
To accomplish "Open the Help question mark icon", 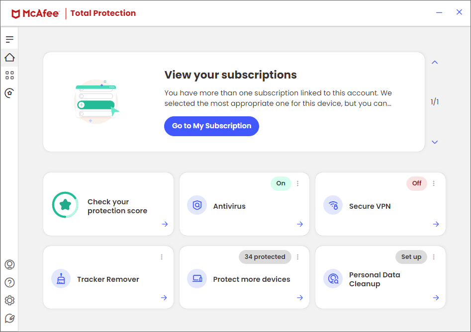I will (9, 282).
